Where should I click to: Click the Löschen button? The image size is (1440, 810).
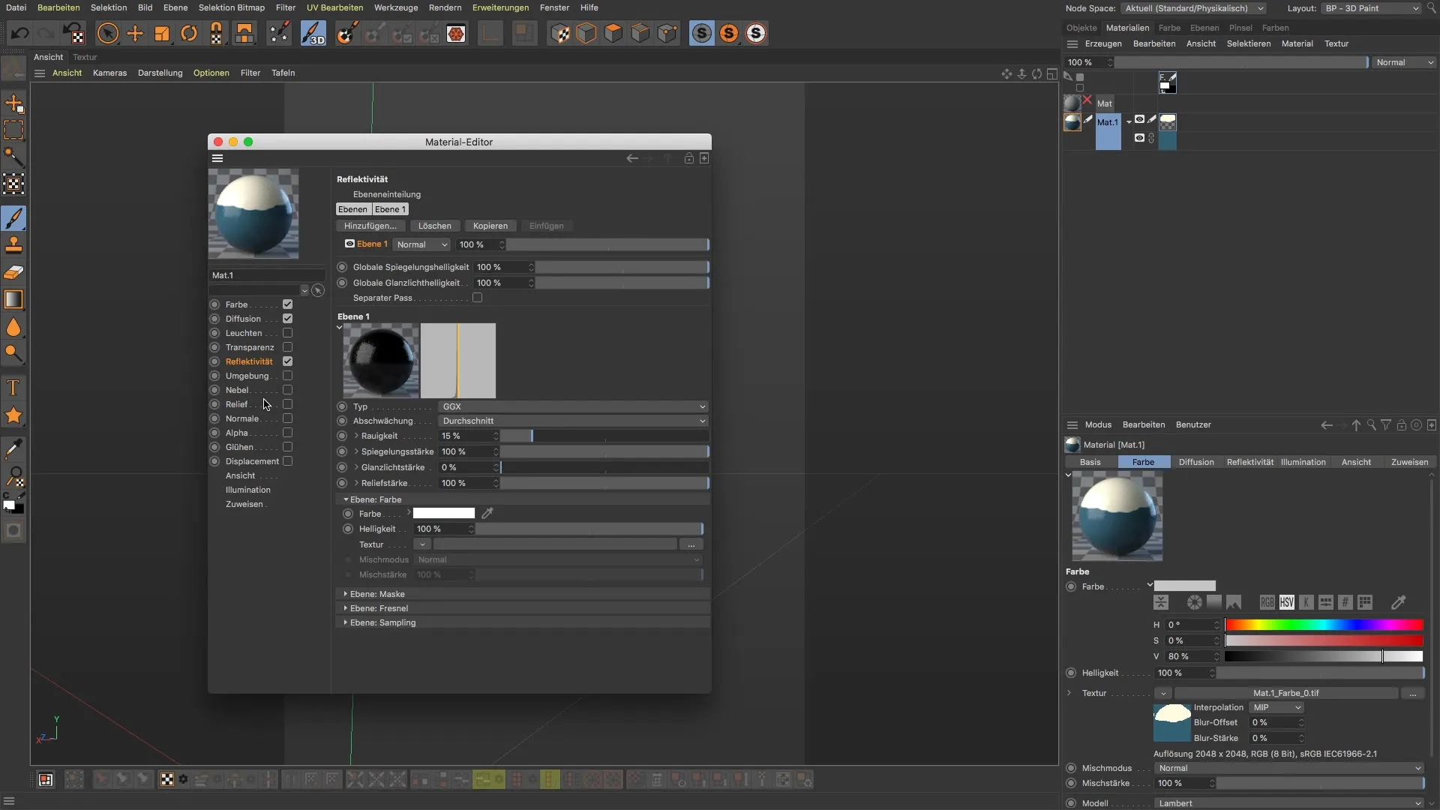[435, 226]
